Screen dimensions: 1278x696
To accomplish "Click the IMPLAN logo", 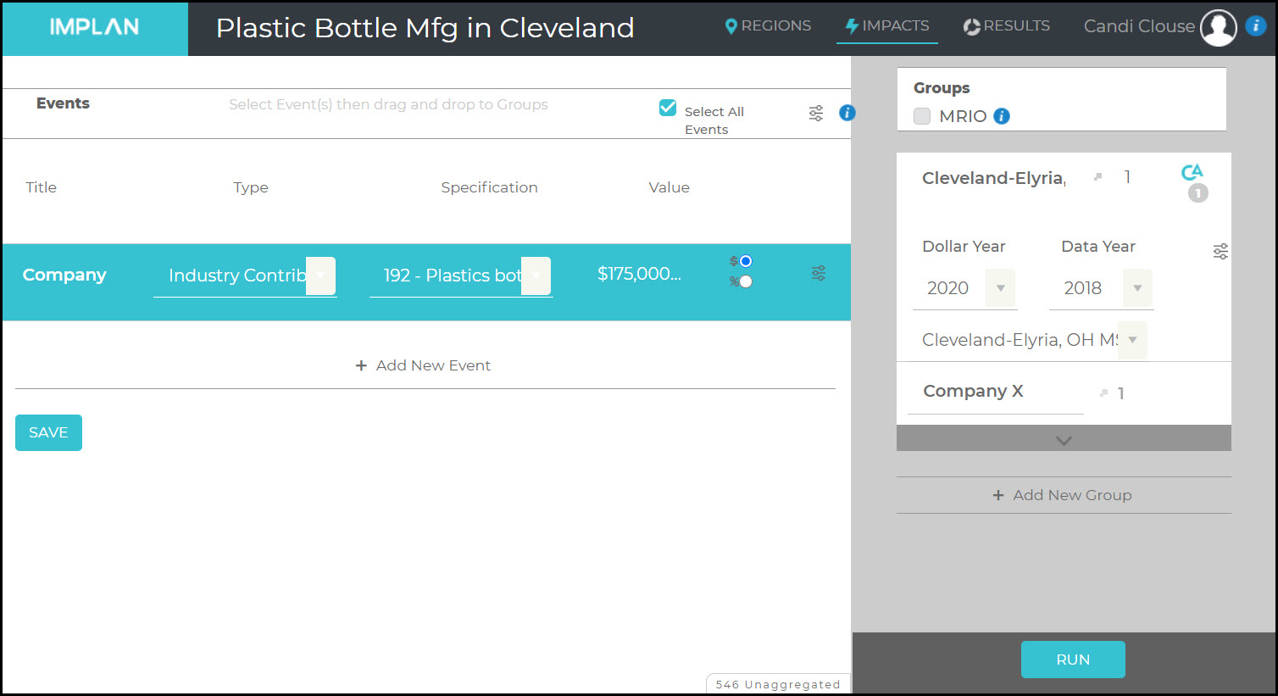I will pyautogui.click(x=94, y=27).
